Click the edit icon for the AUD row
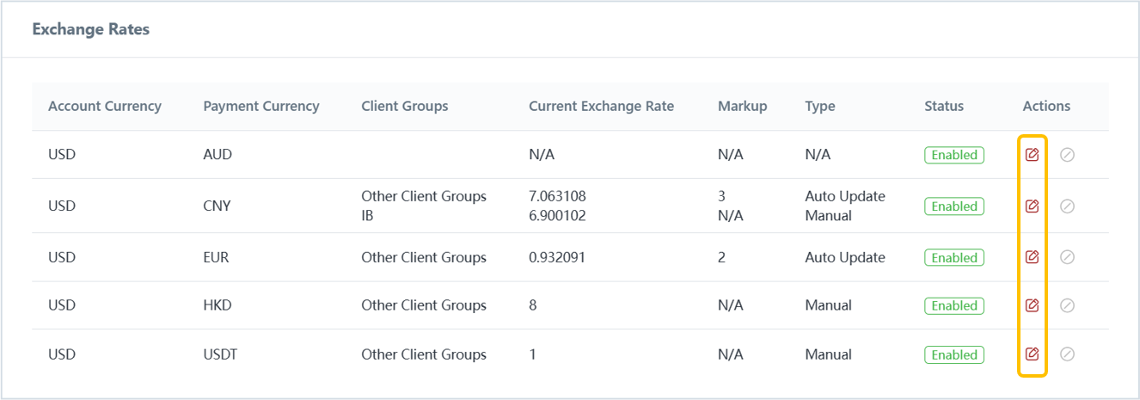The width and height of the screenshot is (1140, 400). (x=1033, y=155)
